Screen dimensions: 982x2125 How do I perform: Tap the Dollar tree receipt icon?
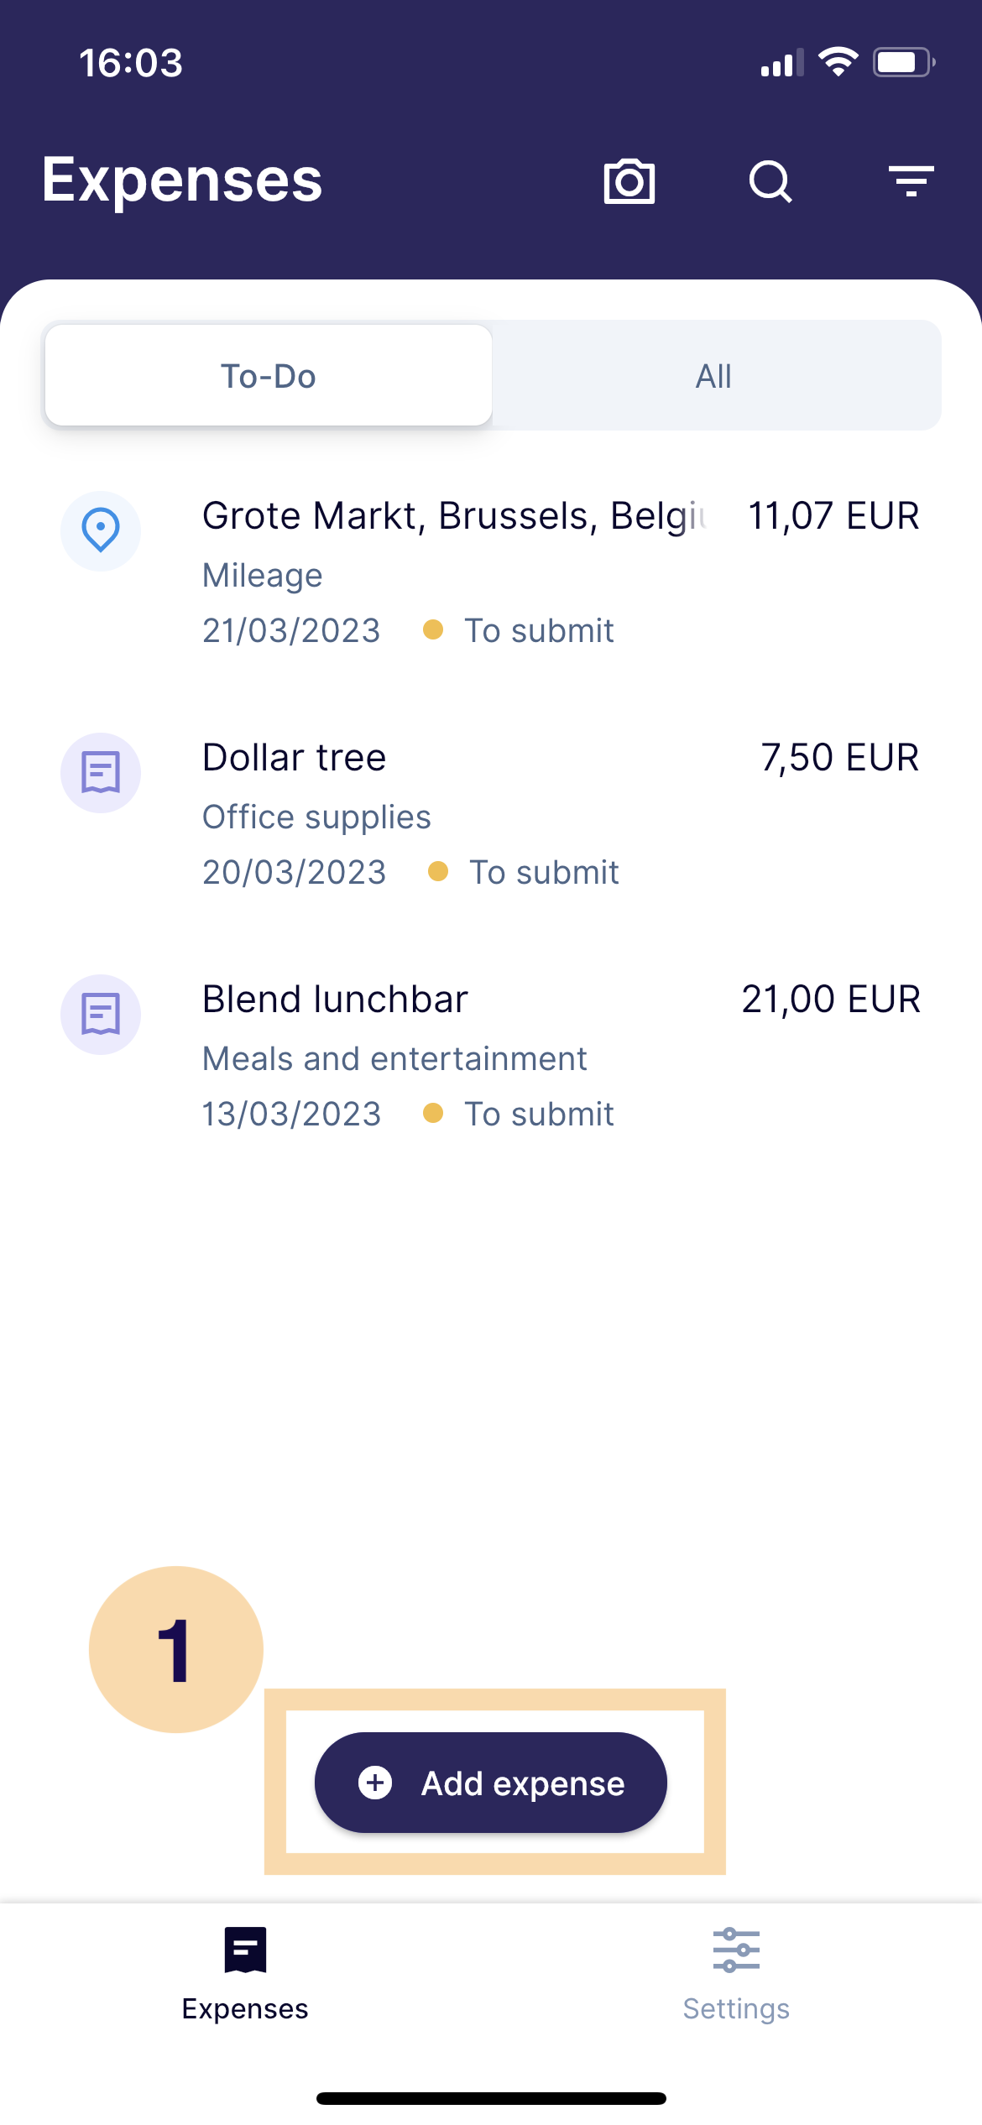pyautogui.click(x=101, y=772)
